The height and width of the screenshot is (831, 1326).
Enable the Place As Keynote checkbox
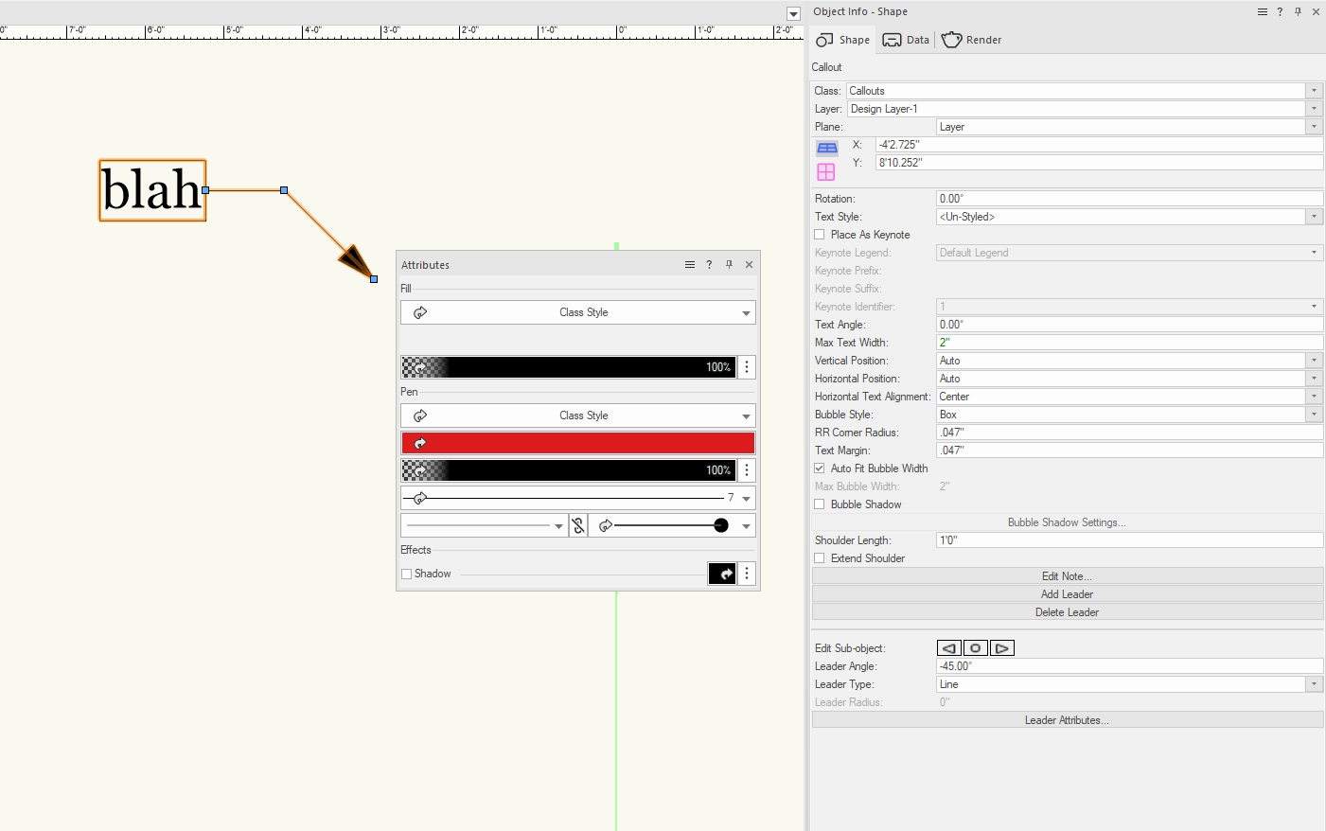click(820, 235)
